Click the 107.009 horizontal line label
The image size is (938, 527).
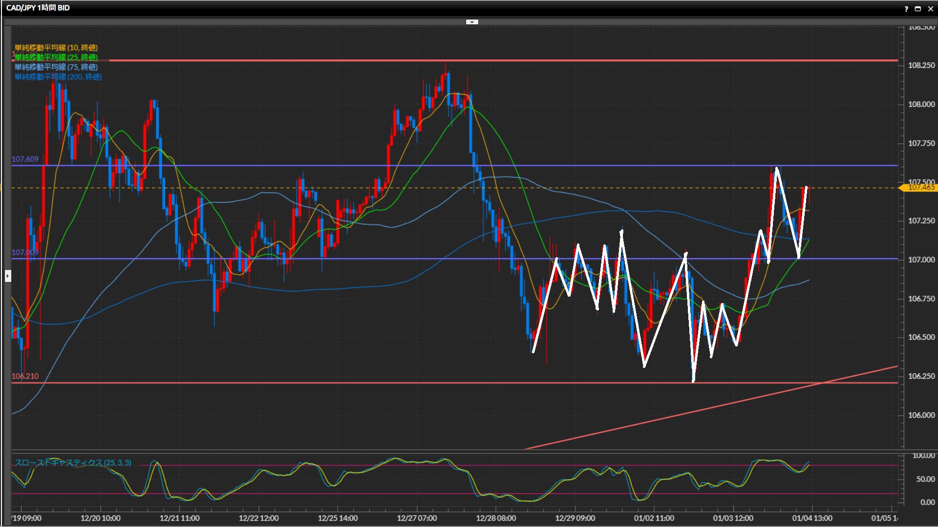(25, 252)
